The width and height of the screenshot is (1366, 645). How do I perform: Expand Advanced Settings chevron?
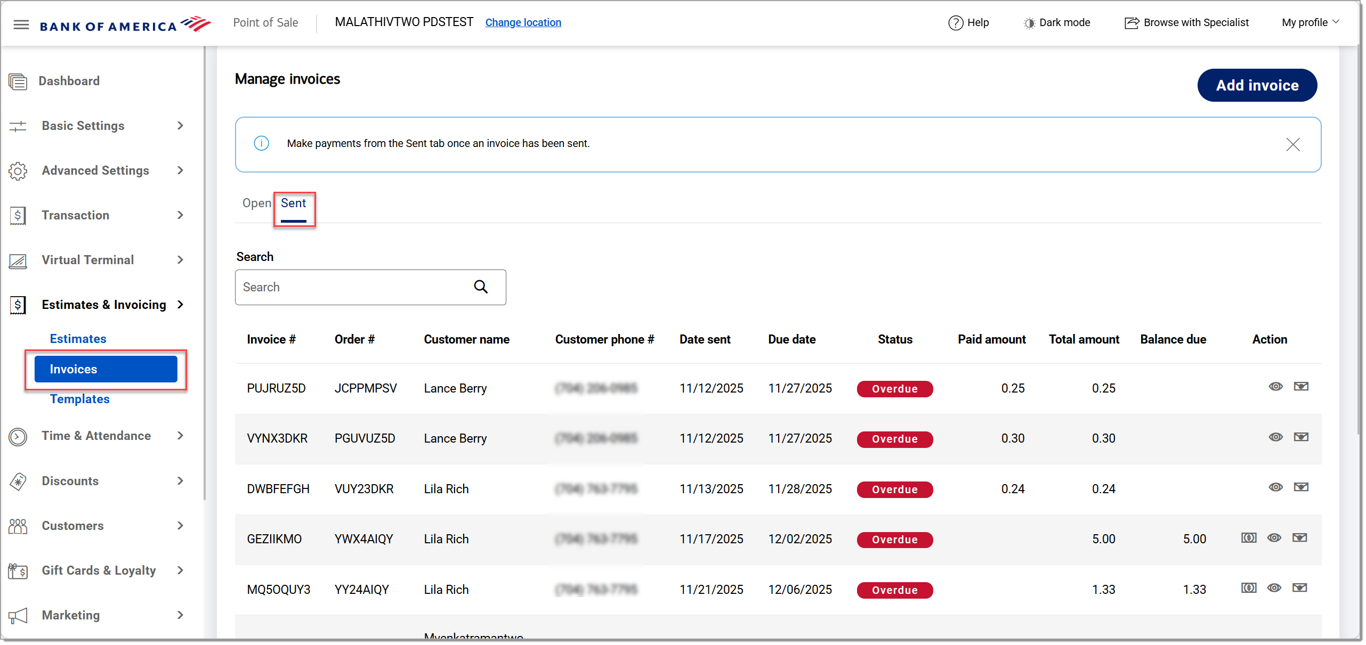coord(180,170)
